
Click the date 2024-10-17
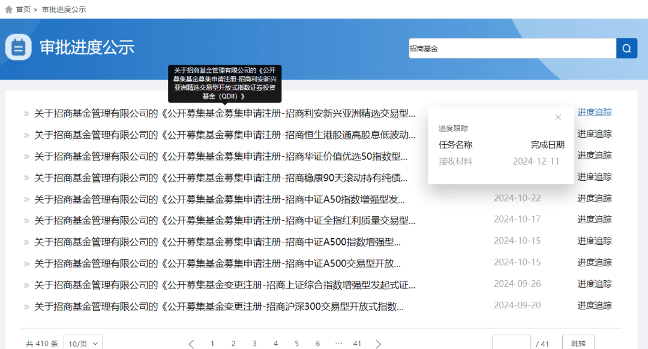[x=517, y=219]
